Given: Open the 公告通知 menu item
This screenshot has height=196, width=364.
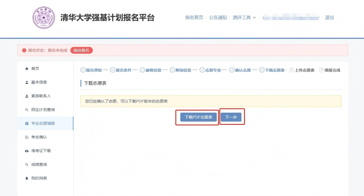Looking at the screenshot, I should [x=218, y=17].
